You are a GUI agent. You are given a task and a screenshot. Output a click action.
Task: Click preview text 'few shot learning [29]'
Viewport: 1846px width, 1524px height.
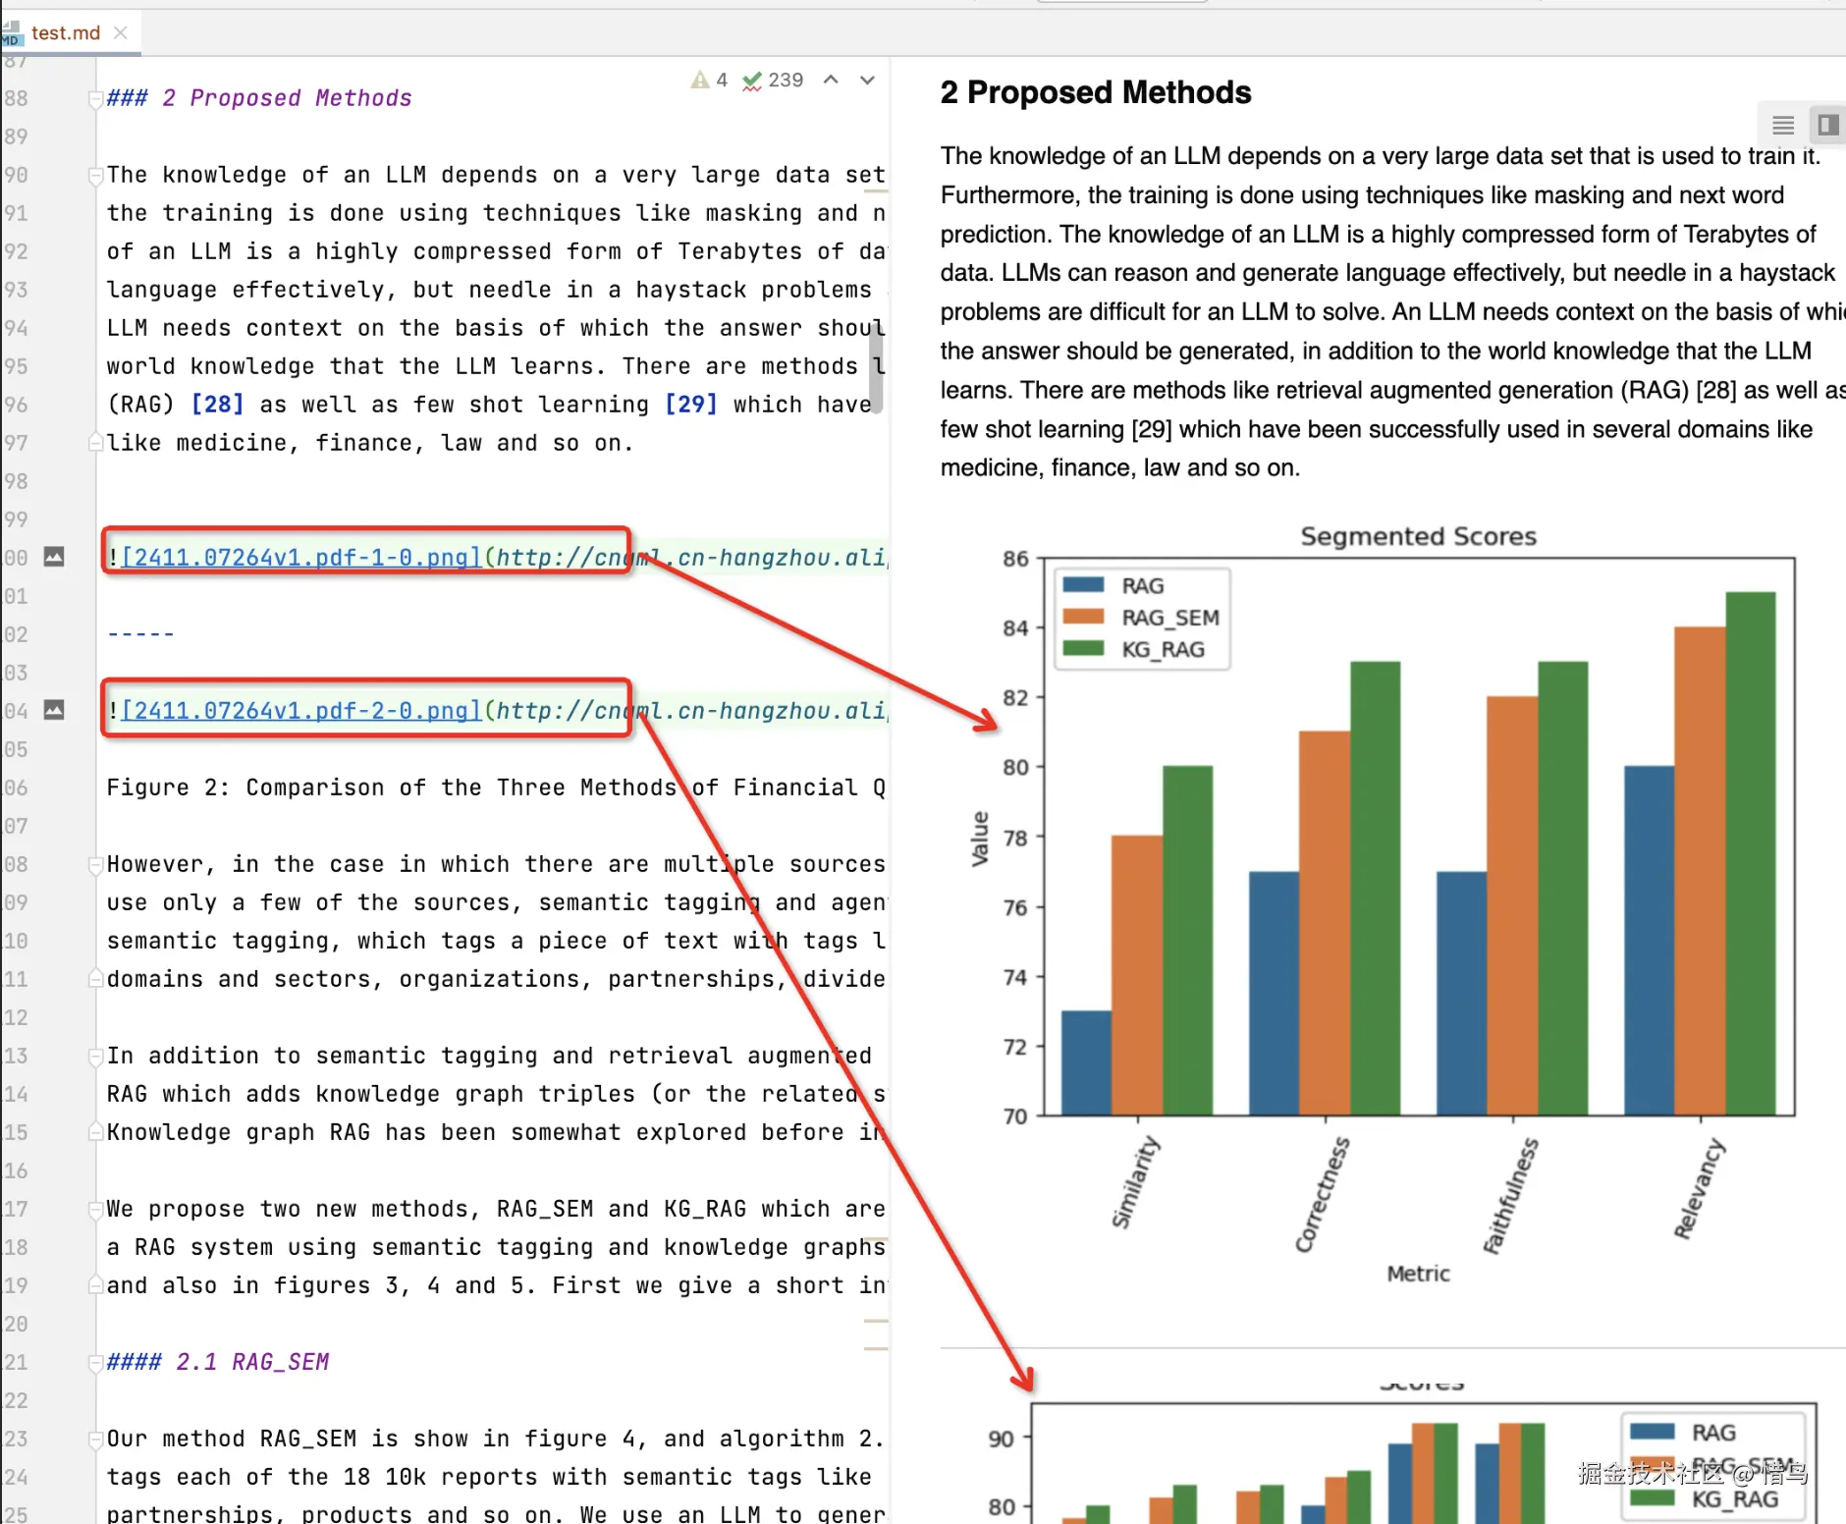click(1057, 429)
